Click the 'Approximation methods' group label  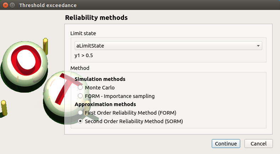[x=105, y=105]
